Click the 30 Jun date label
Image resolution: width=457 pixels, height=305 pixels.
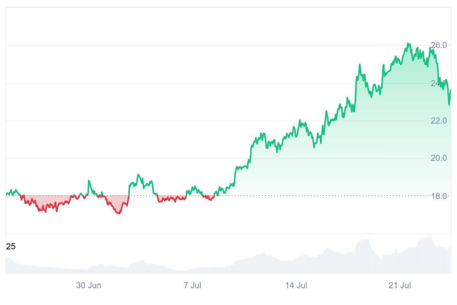pos(89,286)
